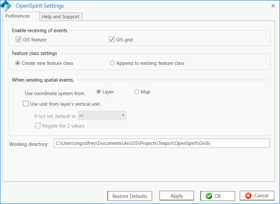The image size is (280, 204).
Task: Click the Working directory path field
Action: pyautogui.click(x=161, y=143)
